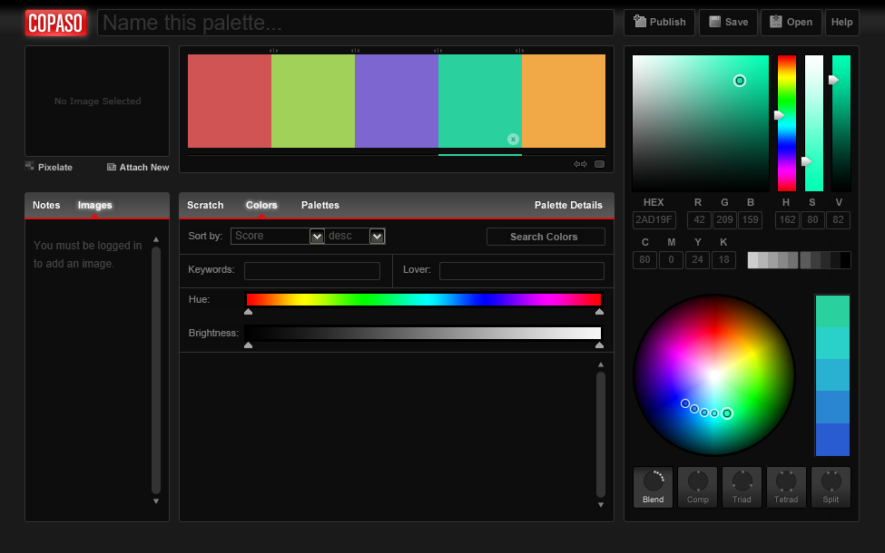Open the Notes tab

coord(45,205)
